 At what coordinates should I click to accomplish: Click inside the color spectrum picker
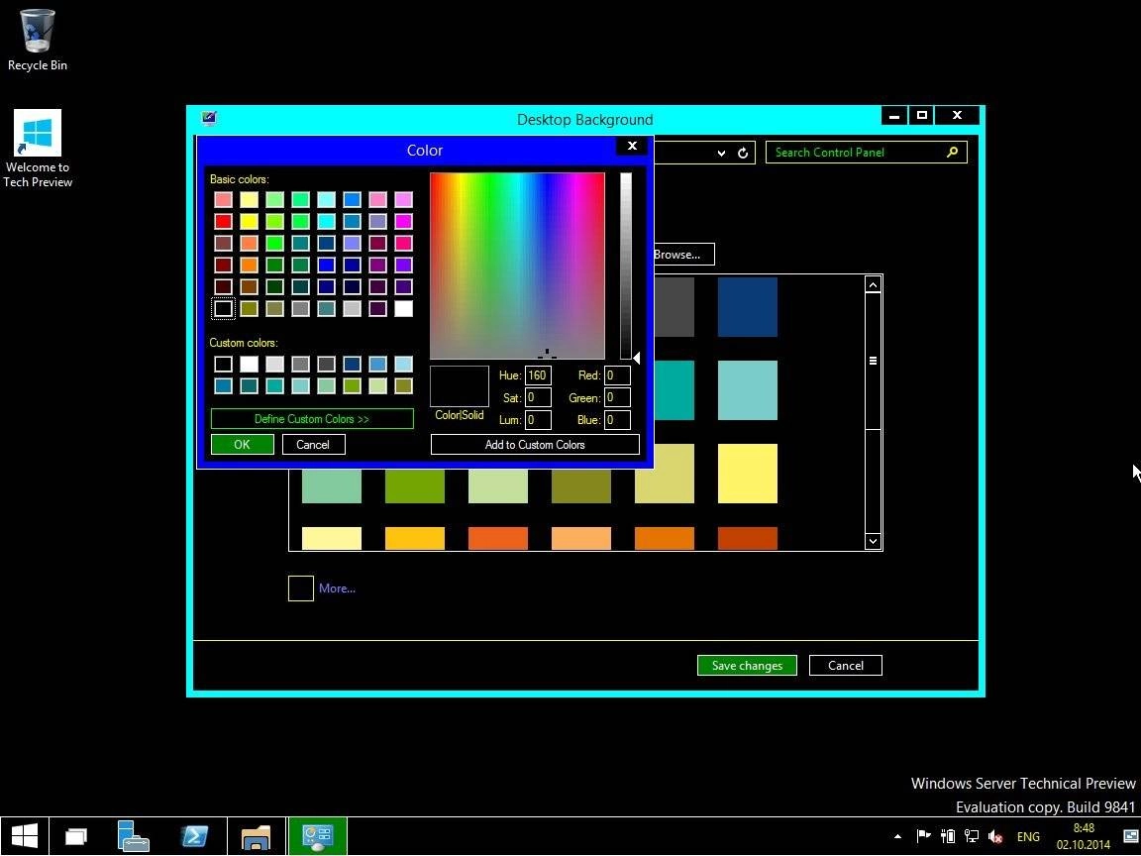(517, 266)
